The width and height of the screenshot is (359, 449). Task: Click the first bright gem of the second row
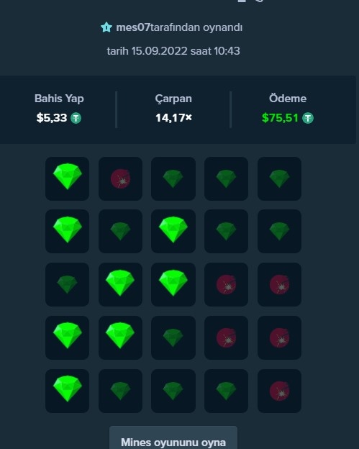click(68, 231)
